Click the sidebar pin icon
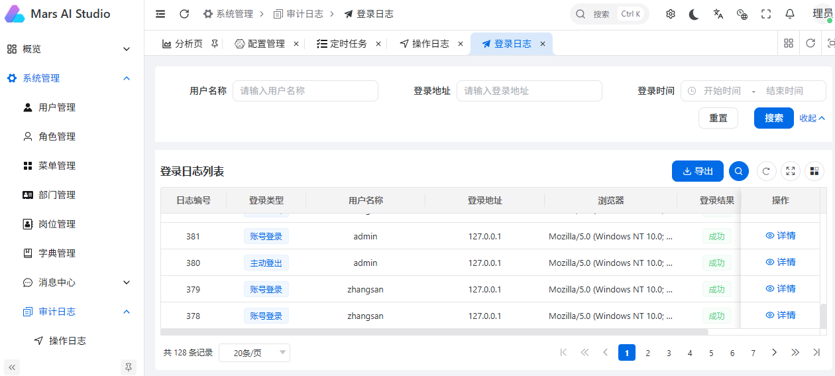The width and height of the screenshot is (835, 376). coord(129,367)
